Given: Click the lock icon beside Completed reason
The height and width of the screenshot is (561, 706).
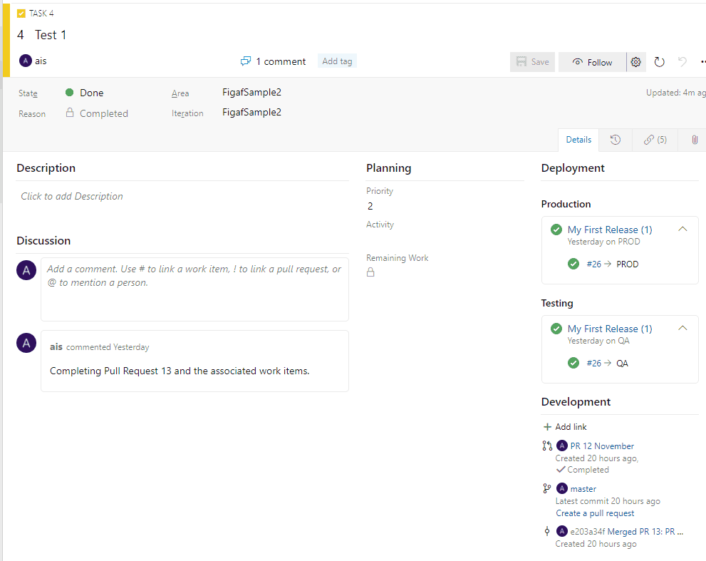Looking at the screenshot, I should point(70,112).
